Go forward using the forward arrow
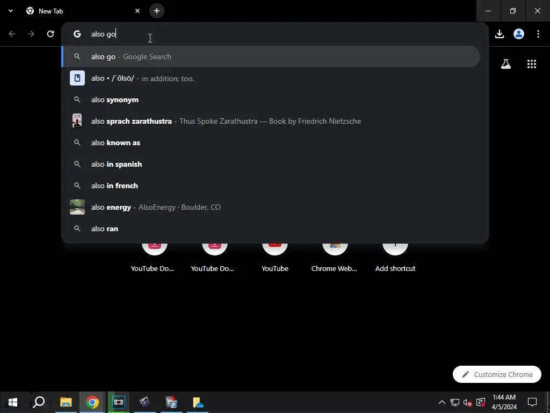The height and width of the screenshot is (413, 550). pyautogui.click(x=31, y=34)
